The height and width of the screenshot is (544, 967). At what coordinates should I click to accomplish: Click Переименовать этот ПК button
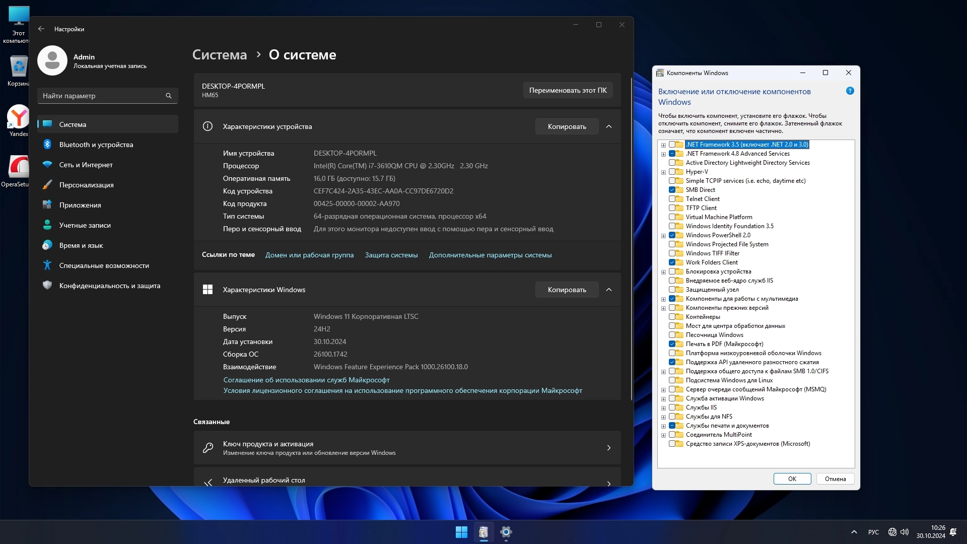(x=568, y=90)
